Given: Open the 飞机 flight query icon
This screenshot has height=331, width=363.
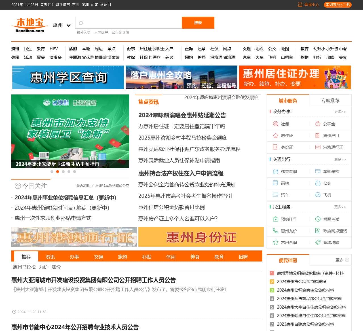Looking at the screenshot, I should 317,195.
